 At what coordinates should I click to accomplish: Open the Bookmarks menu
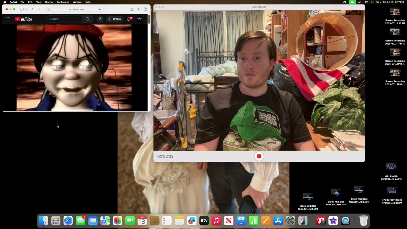coord(63,2)
